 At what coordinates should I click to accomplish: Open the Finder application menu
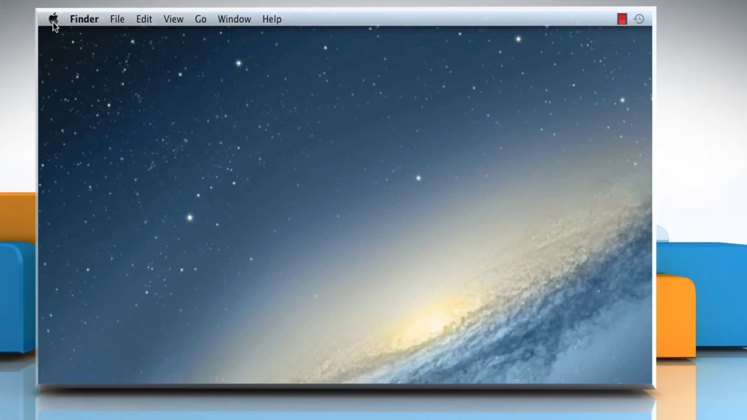(x=84, y=19)
